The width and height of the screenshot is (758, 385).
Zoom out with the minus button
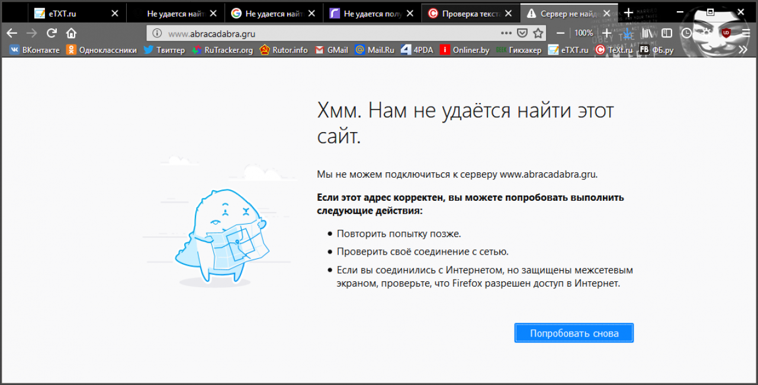[x=561, y=33]
